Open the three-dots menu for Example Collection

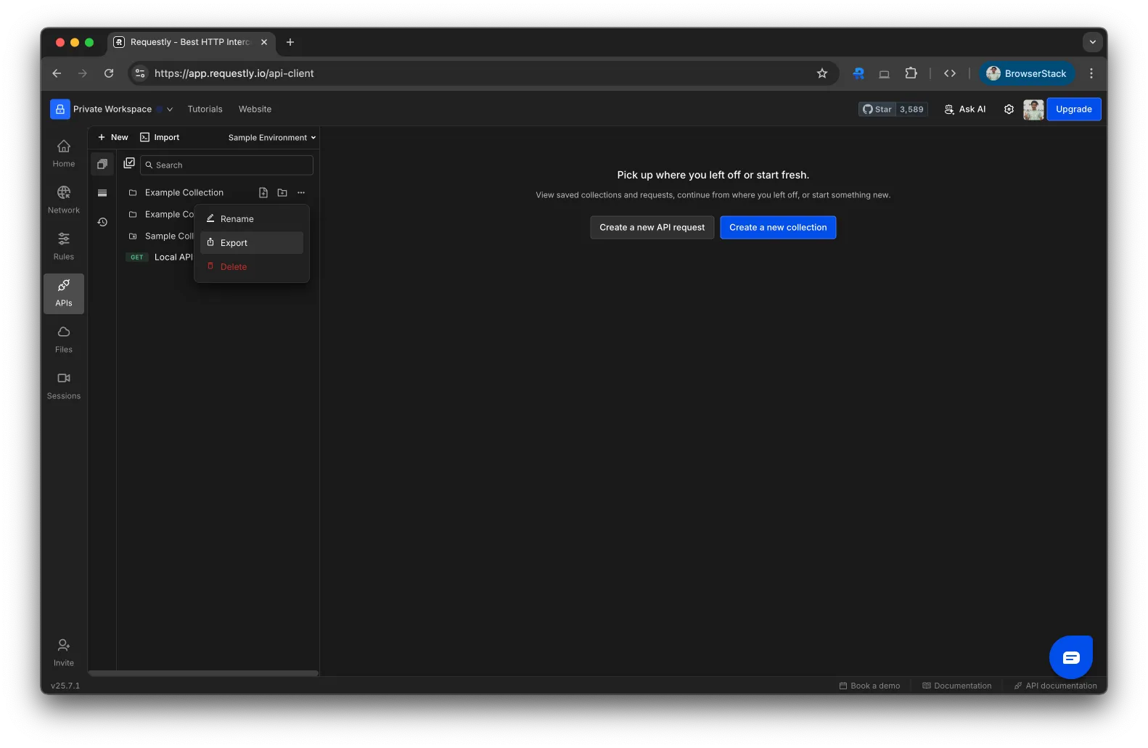(x=301, y=192)
